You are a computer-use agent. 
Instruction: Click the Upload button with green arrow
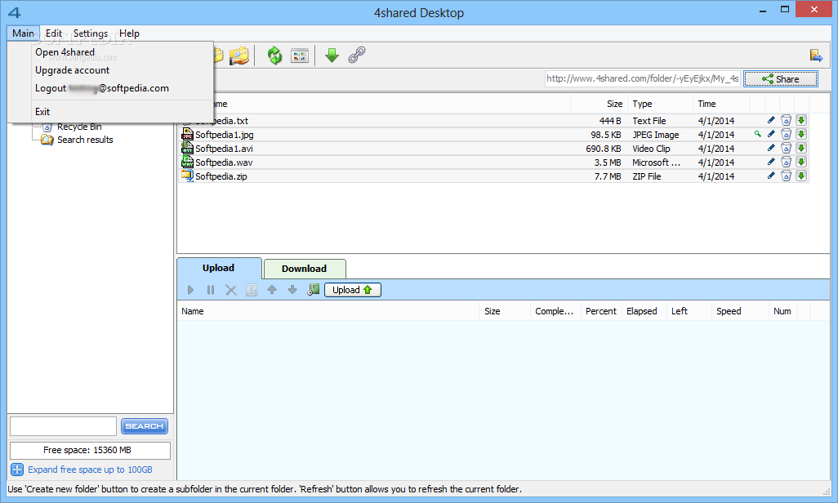pyautogui.click(x=352, y=290)
